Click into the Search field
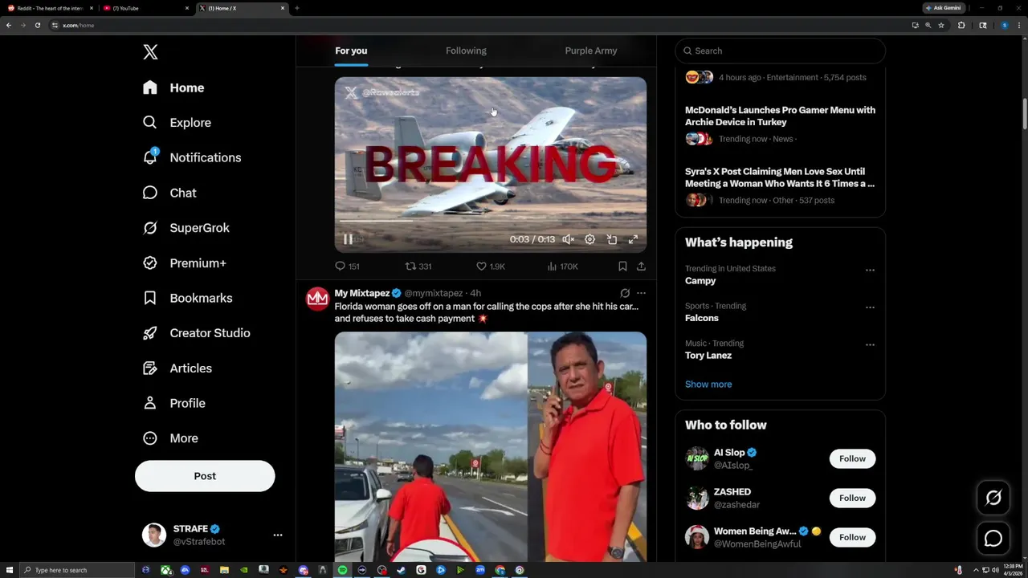 click(x=780, y=51)
